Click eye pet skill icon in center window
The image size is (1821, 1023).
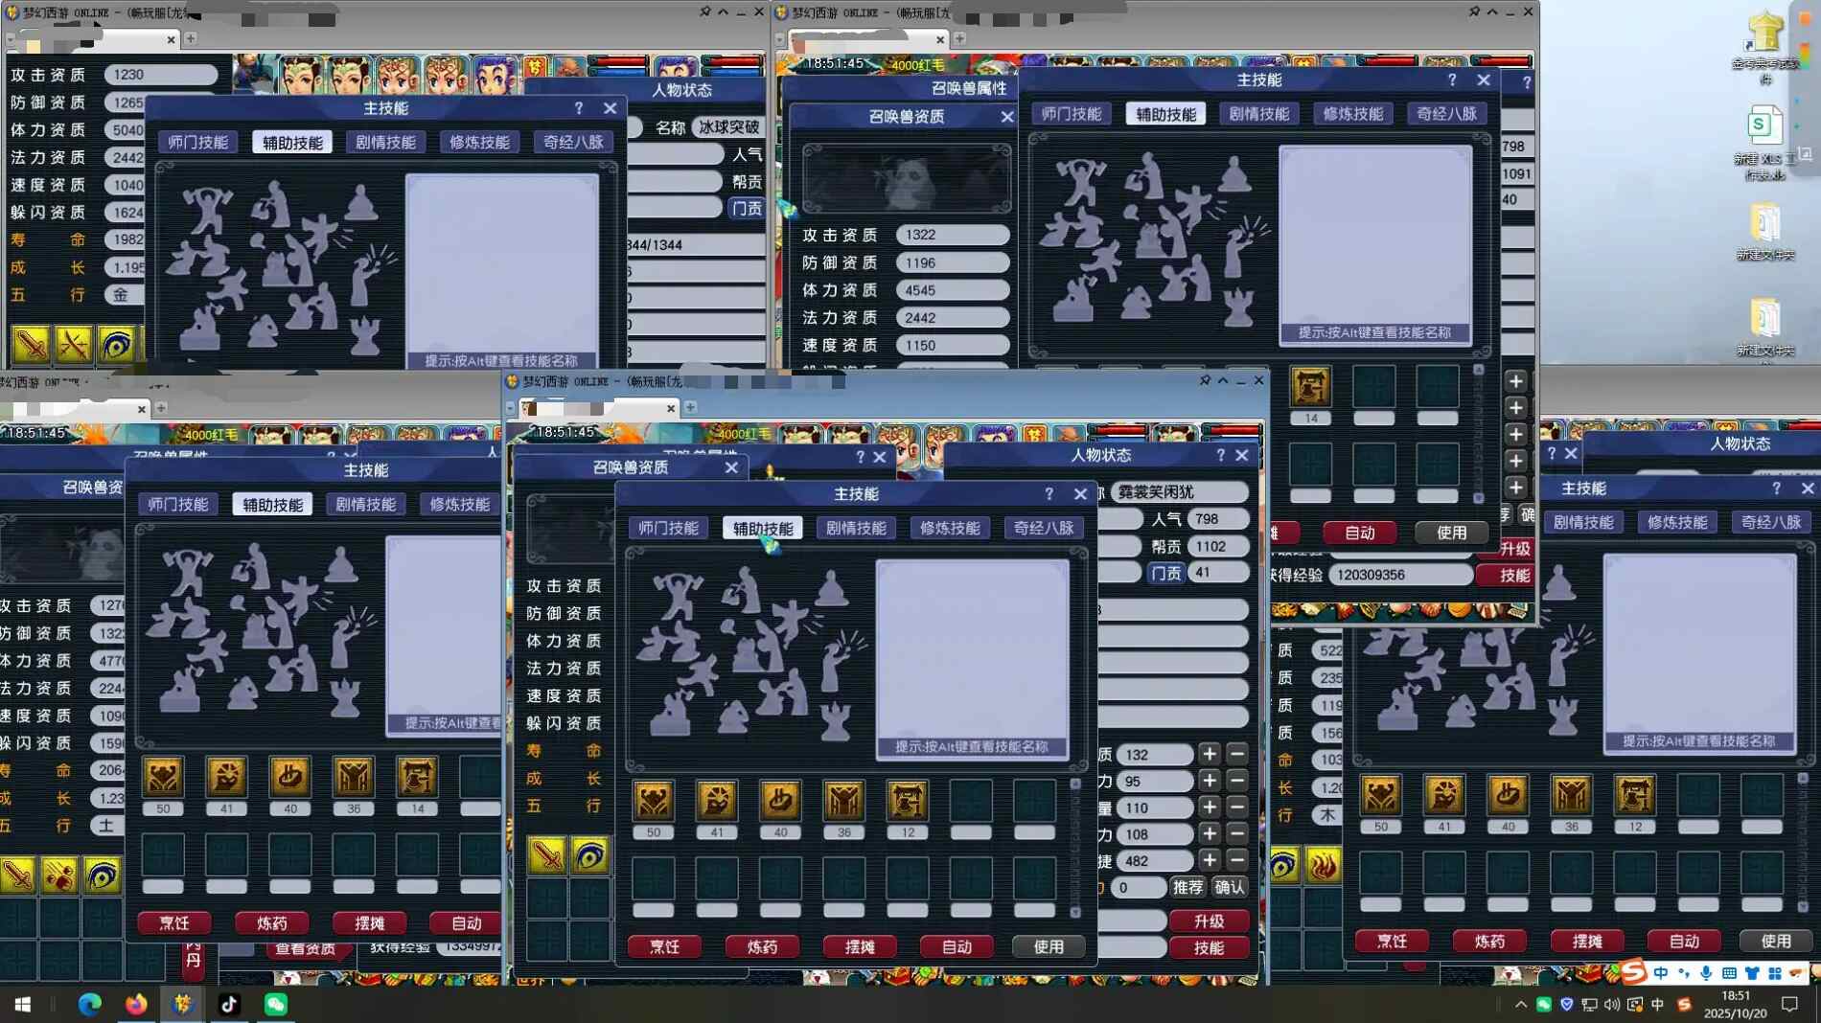589,854
